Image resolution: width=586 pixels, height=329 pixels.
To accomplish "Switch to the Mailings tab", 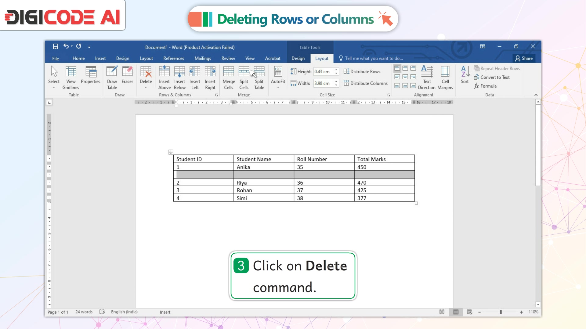I will tap(203, 58).
